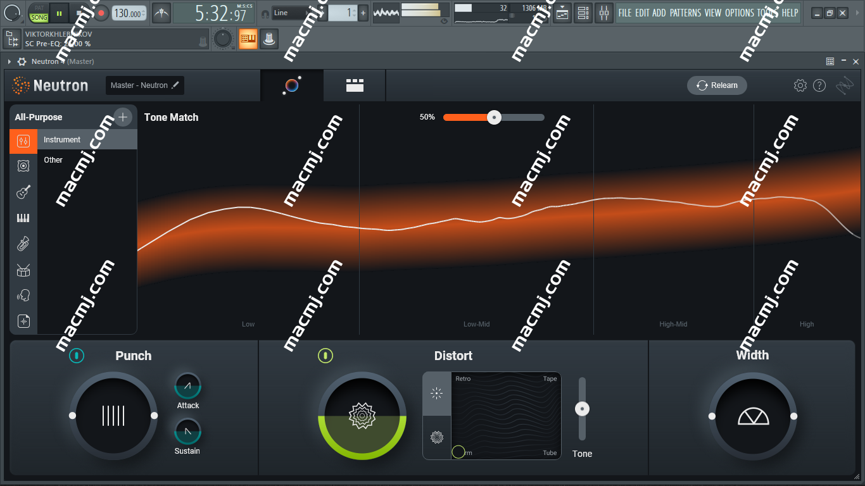Edit the Master - Neutron name with pencil
The image size is (865, 486).
(176, 85)
